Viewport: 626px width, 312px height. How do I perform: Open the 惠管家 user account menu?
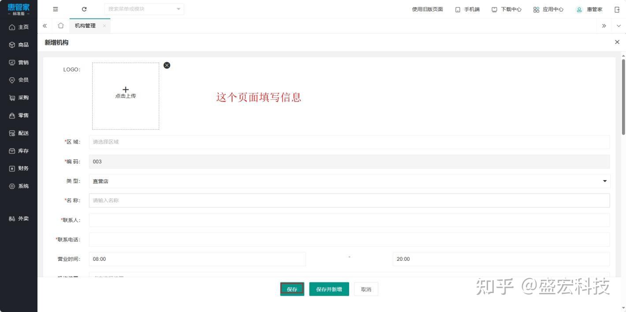click(589, 9)
